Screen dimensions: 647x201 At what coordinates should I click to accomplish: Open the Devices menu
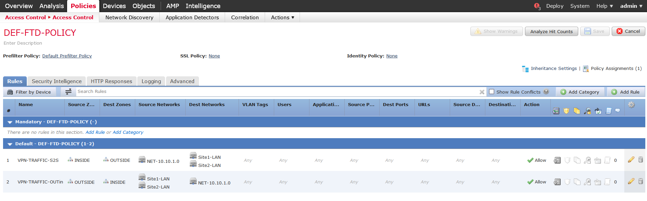tap(114, 6)
